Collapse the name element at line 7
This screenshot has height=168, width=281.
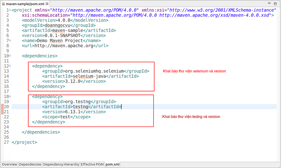(x=10, y=40)
